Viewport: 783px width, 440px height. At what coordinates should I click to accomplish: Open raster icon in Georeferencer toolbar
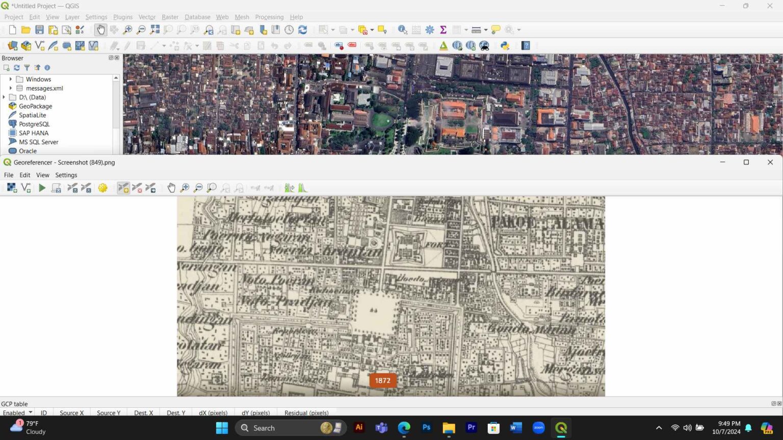pyautogui.click(x=12, y=188)
